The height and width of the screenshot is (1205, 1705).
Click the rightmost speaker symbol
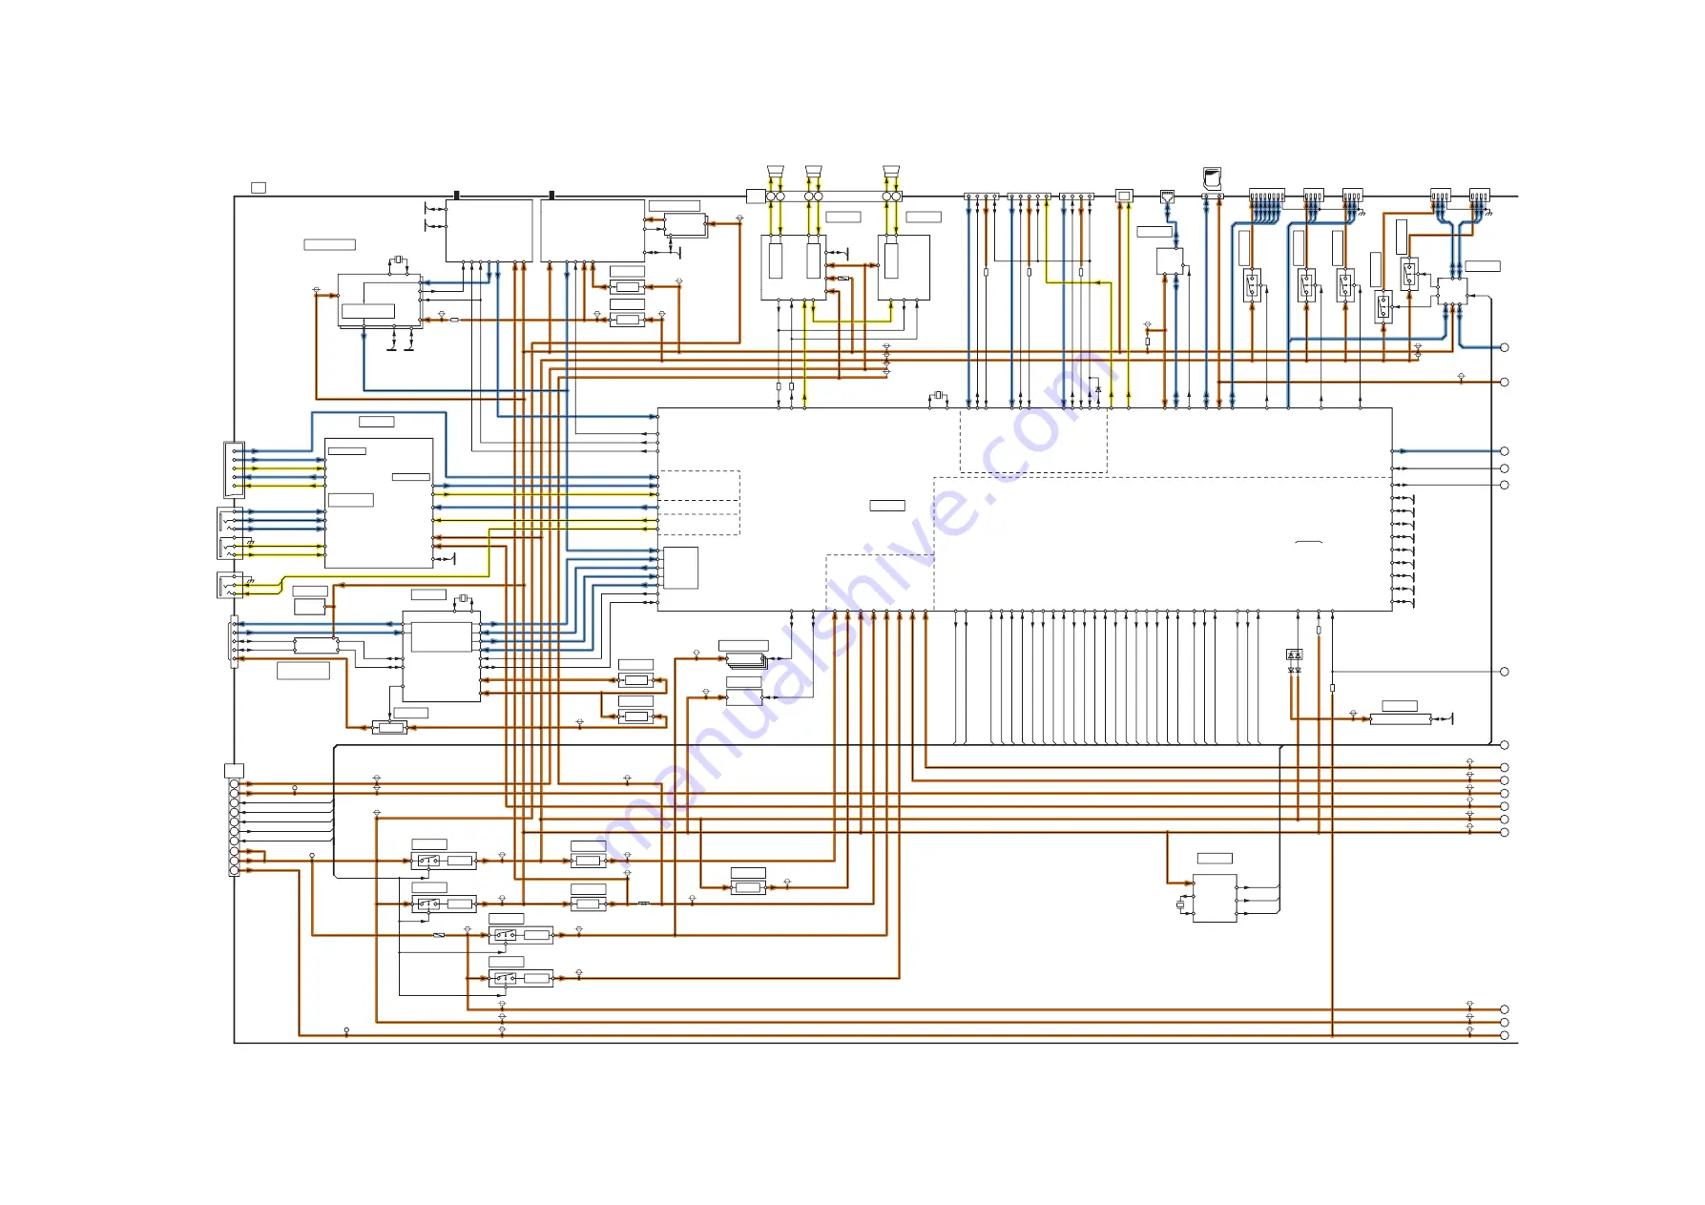891,173
